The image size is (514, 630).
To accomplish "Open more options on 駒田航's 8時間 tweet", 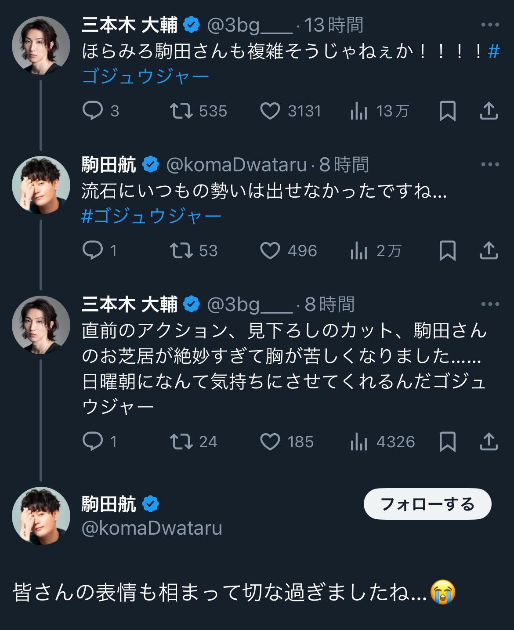I will 490,164.
